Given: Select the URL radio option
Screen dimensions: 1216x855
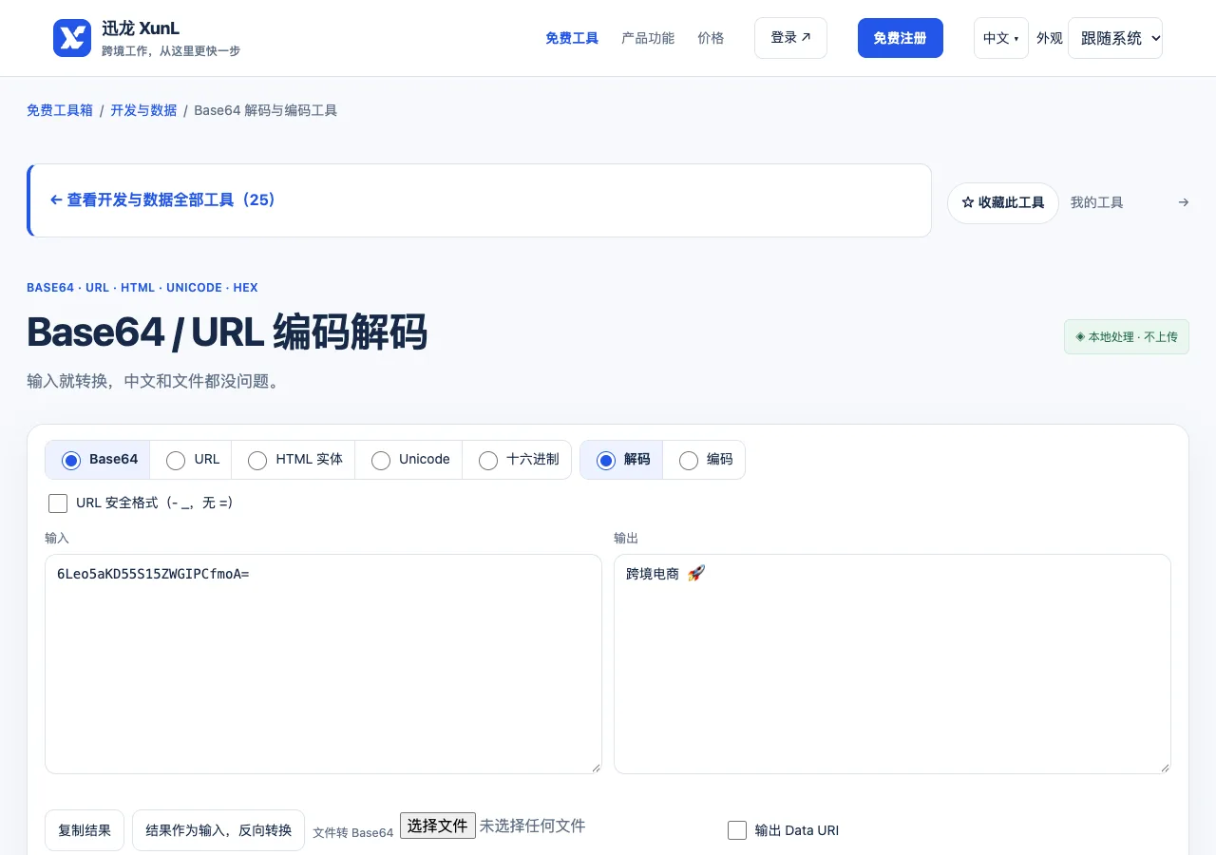Looking at the screenshot, I should 176,460.
